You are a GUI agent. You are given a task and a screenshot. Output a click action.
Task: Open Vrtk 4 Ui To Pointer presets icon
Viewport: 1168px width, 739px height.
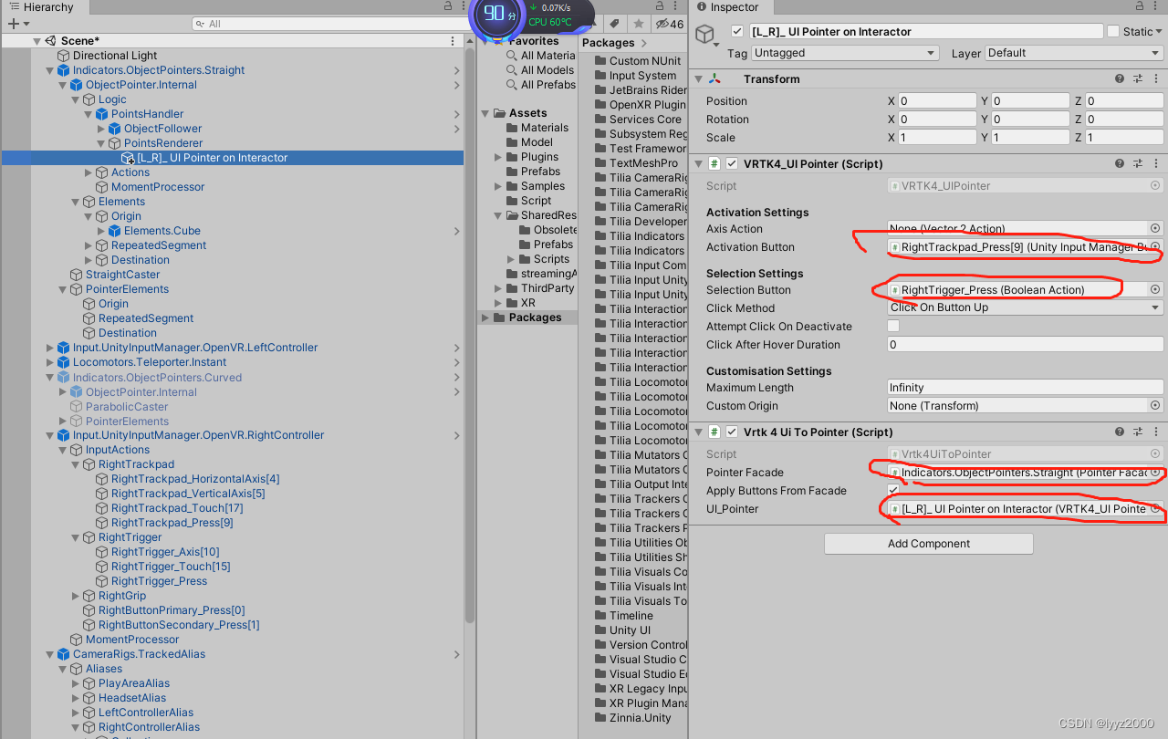point(1138,432)
